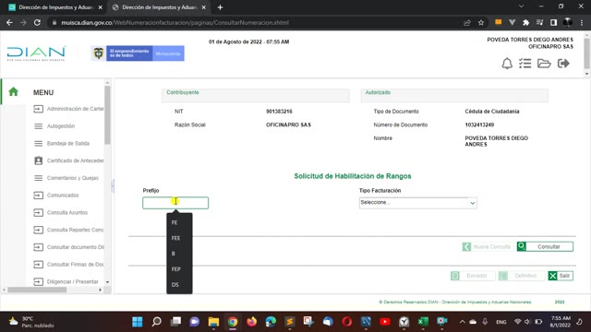Open the notifications bell icon
The height and width of the screenshot is (332, 591).
pos(507,64)
